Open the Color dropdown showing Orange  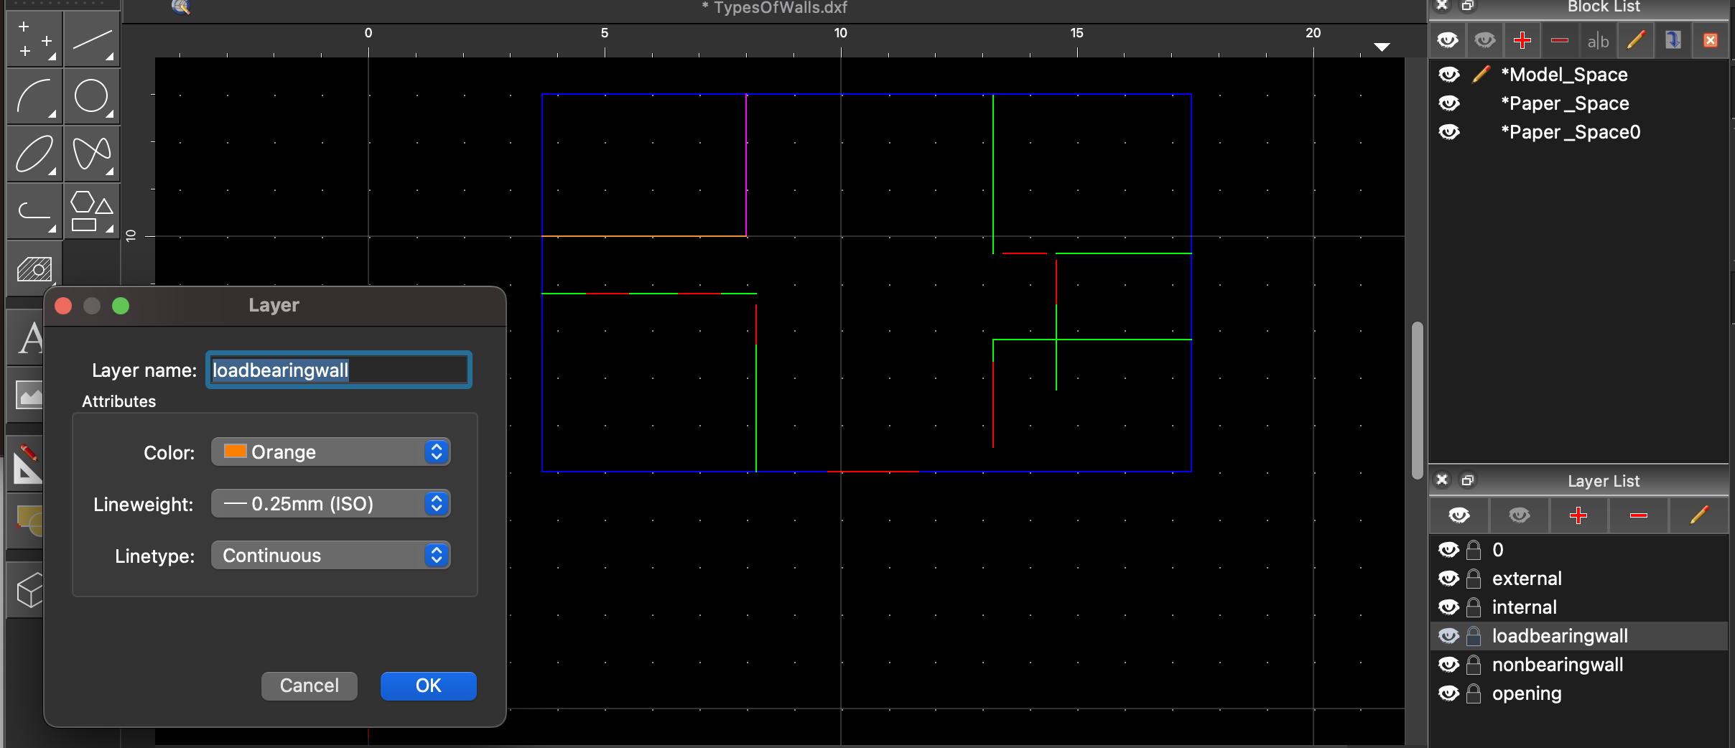pos(330,452)
